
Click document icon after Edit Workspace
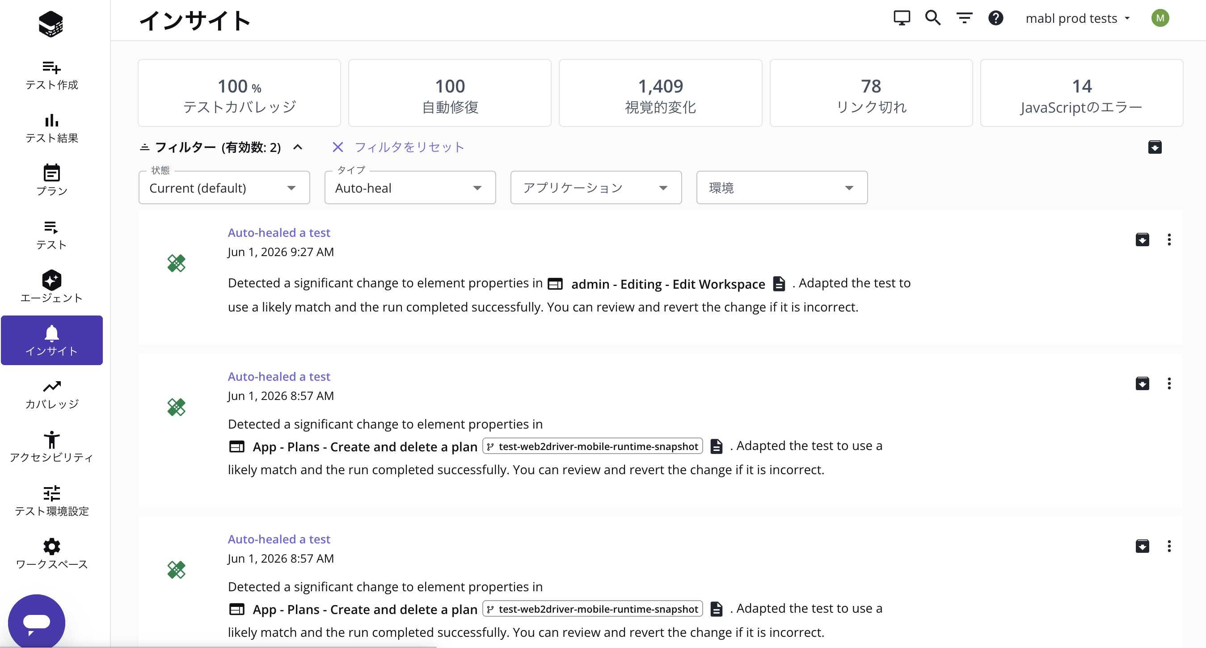point(779,284)
